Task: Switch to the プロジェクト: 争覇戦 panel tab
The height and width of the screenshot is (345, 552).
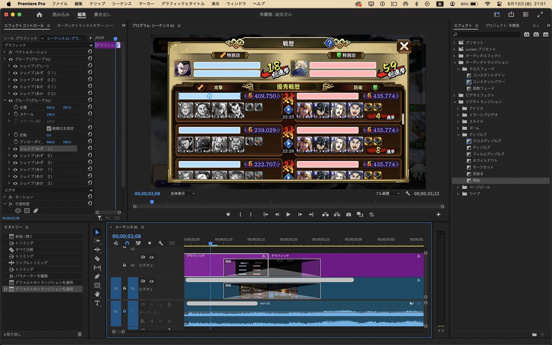Action: pyautogui.click(x=502, y=26)
